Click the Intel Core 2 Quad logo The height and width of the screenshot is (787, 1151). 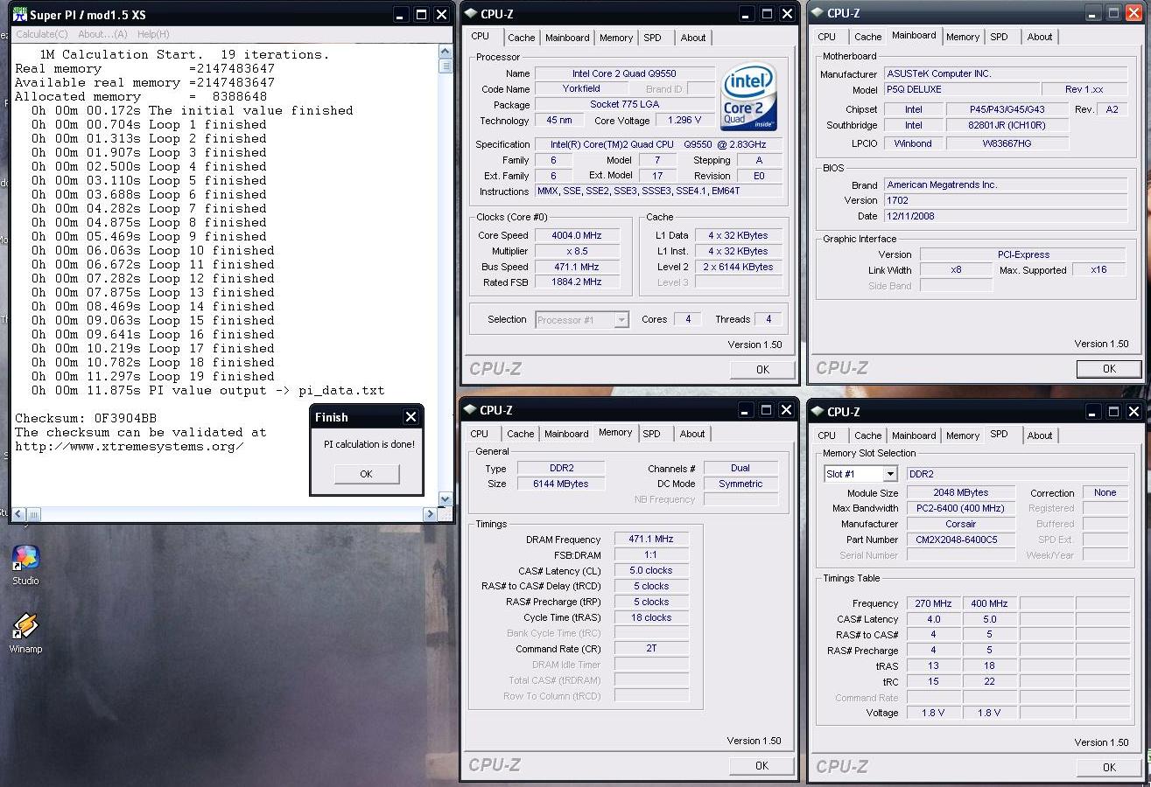pyautogui.click(x=749, y=96)
